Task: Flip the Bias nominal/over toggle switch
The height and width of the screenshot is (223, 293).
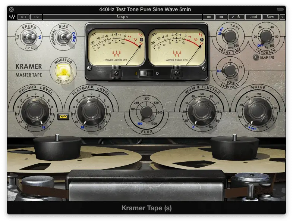Action: (64, 37)
